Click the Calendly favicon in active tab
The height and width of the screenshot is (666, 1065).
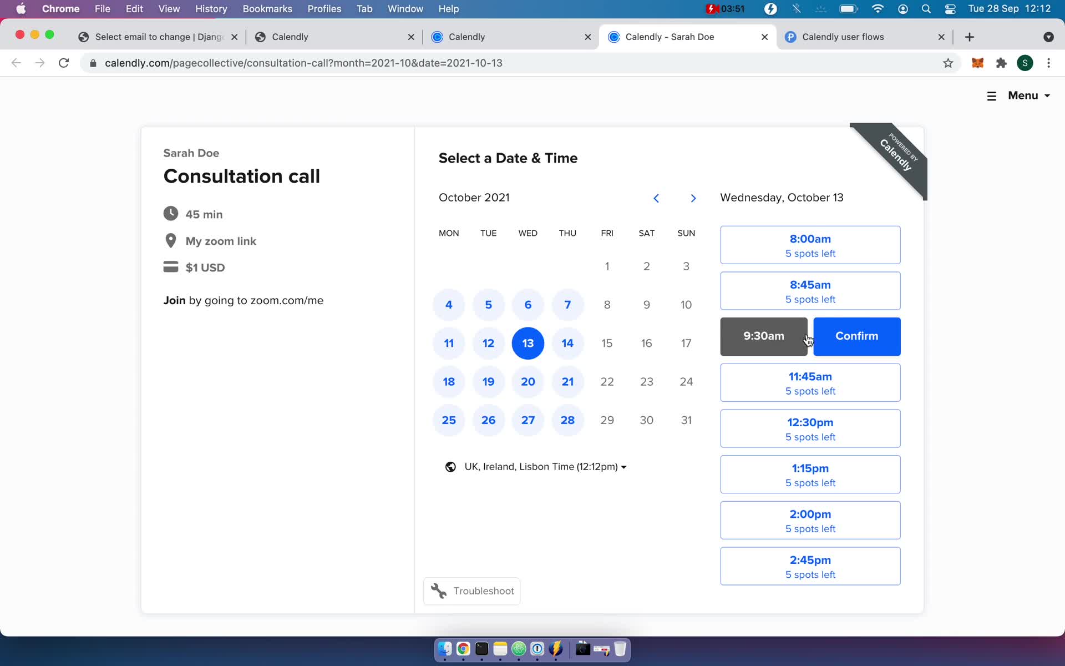click(x=614, y=36)
